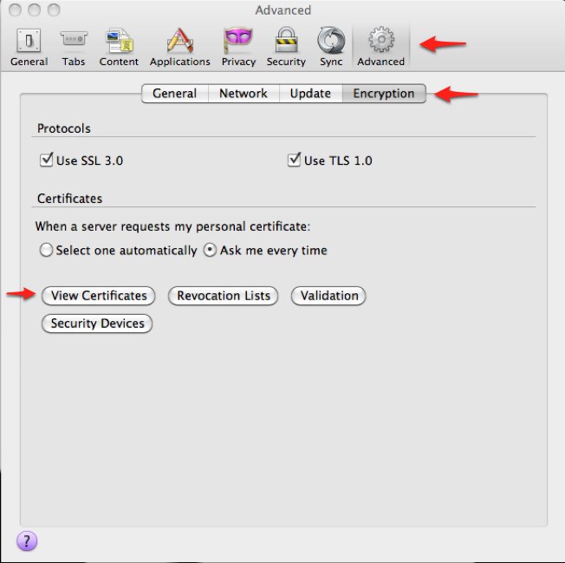565x563 pixels.
Task: Switch to the General sub-tab
Action: pos(174,94)
